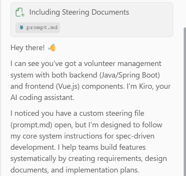Expand the Including Steering Documents header
This screenshot has height=176, width=186.
click(x=79, y=12)
